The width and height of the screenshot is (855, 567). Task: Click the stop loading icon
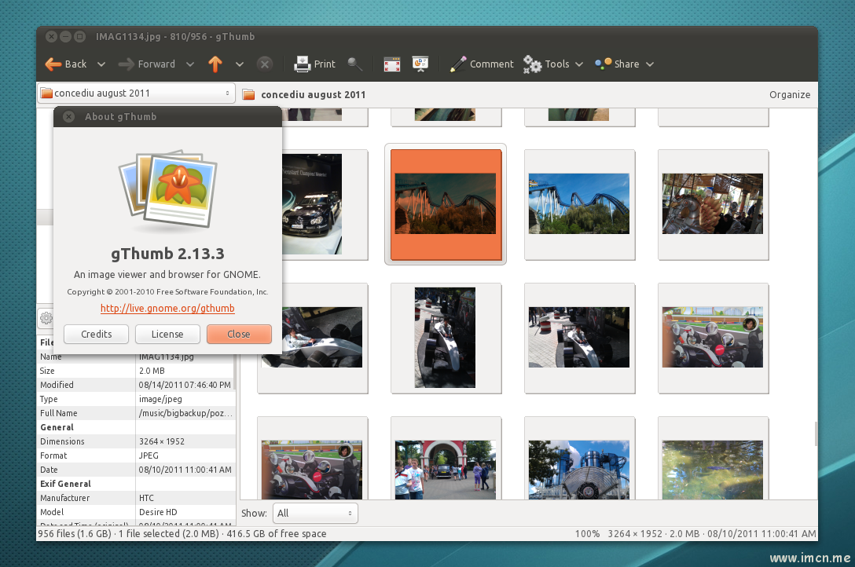265,64
